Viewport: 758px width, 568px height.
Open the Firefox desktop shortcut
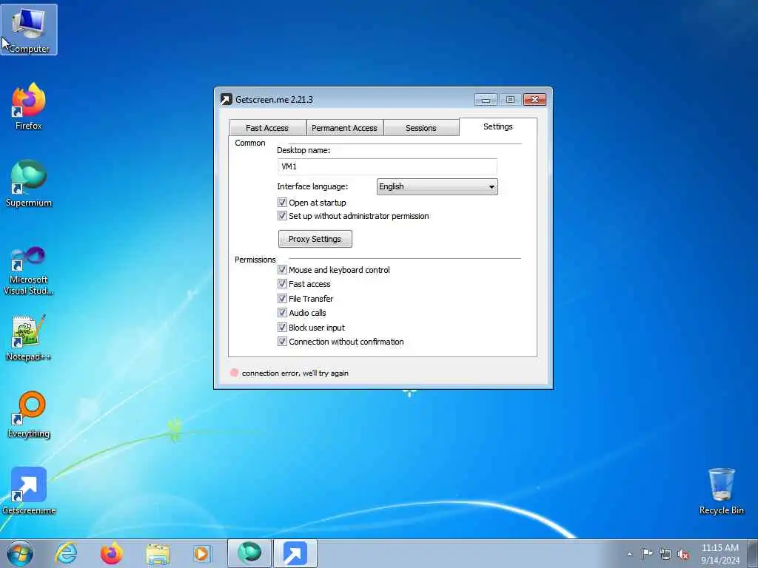[29, 106]
